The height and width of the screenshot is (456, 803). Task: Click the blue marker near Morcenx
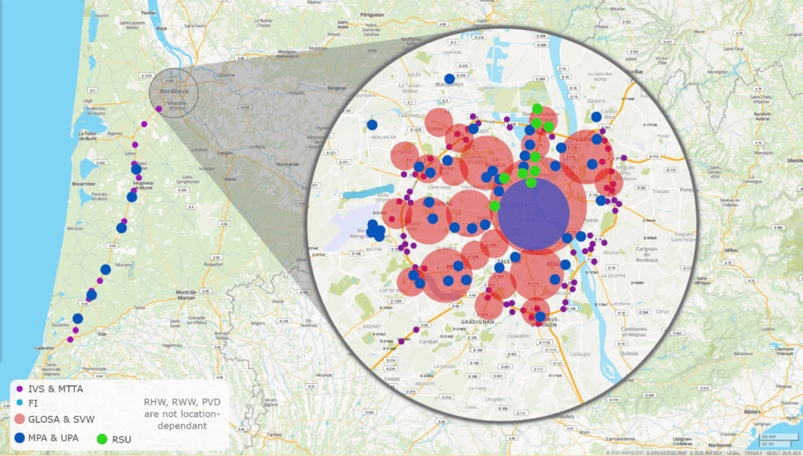point(106,270)
